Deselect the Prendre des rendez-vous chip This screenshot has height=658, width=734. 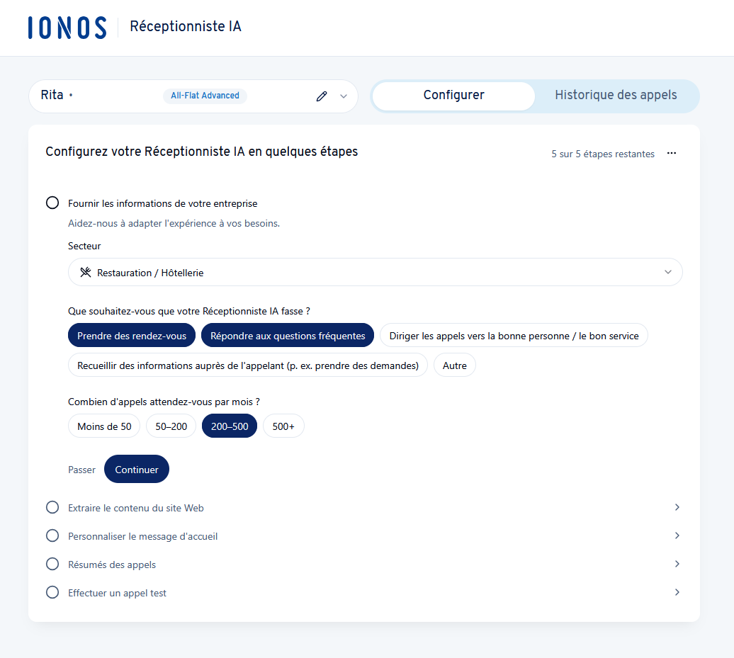132,336
